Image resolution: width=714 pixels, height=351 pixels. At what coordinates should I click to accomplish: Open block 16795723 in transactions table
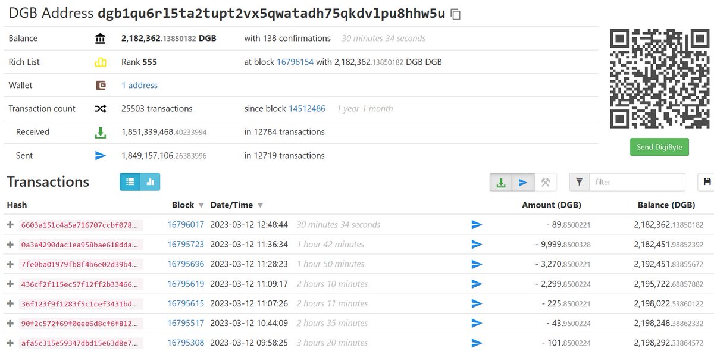(x=186, y=245)
